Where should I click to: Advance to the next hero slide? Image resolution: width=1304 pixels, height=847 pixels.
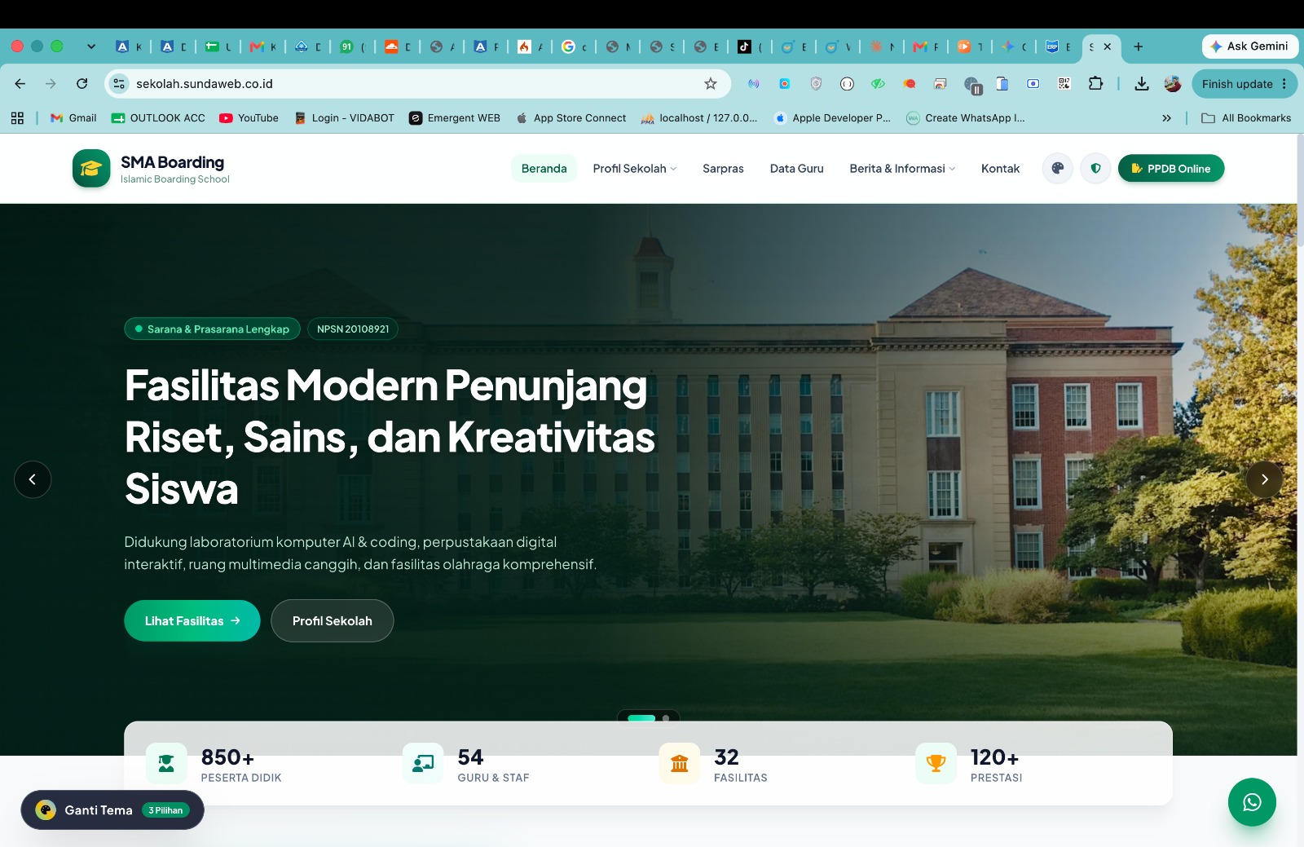(x=1264, y=479)
